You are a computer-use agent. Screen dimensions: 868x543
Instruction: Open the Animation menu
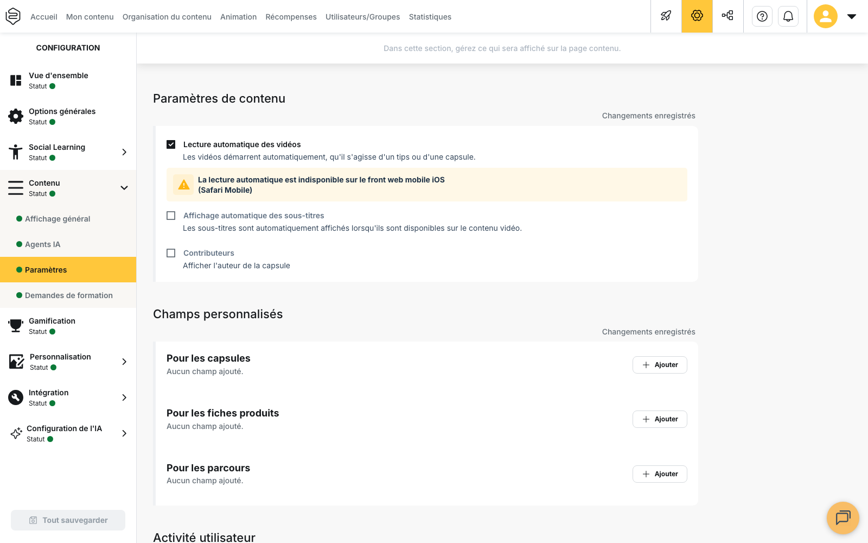pos(238,17)
